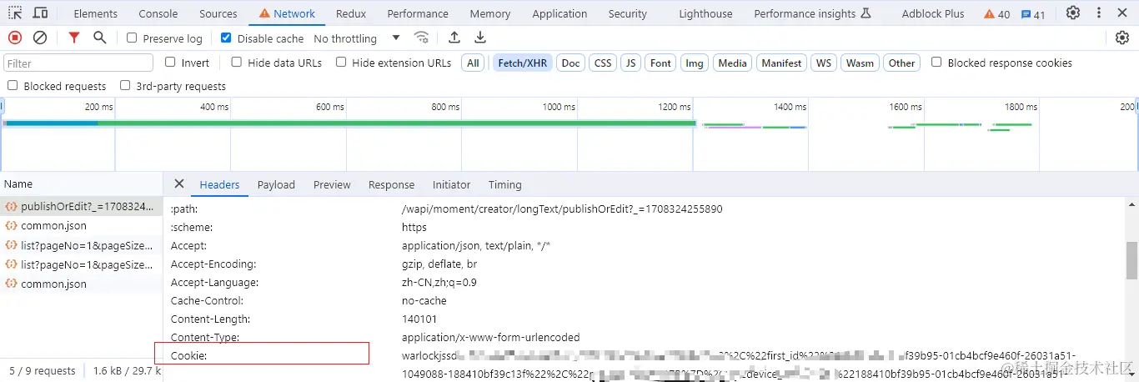This screenshot has width=1139, height=382.
Task: Activate the inspect element picker icon
Action: coord(16,13)
